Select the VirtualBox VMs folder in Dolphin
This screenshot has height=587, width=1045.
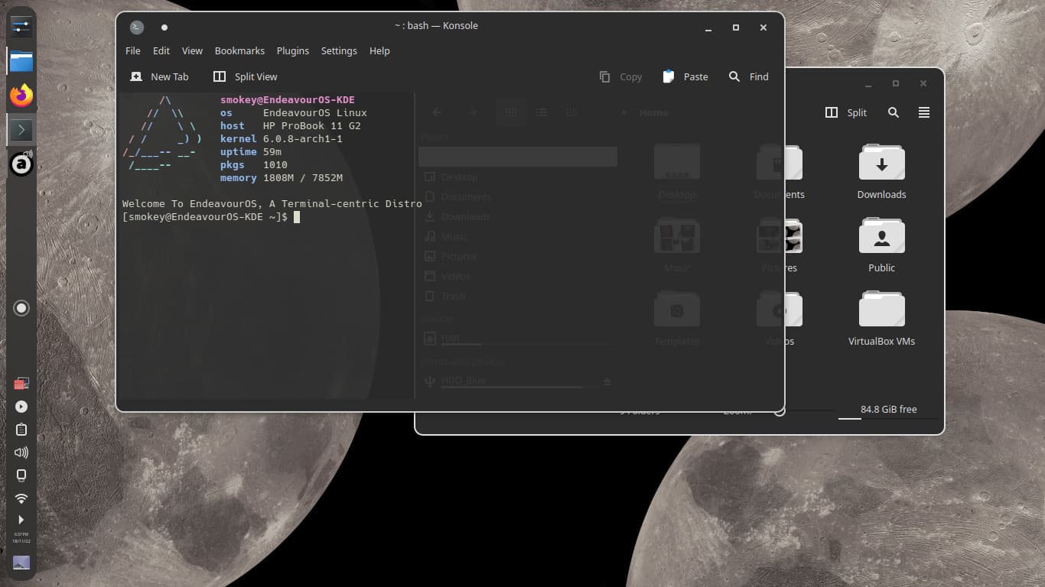point(881,318)
